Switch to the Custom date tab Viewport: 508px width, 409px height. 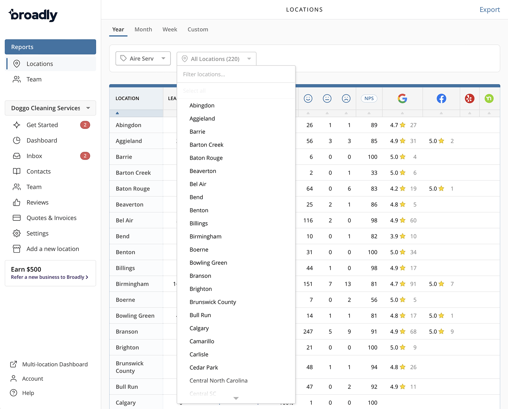[198, 30]
